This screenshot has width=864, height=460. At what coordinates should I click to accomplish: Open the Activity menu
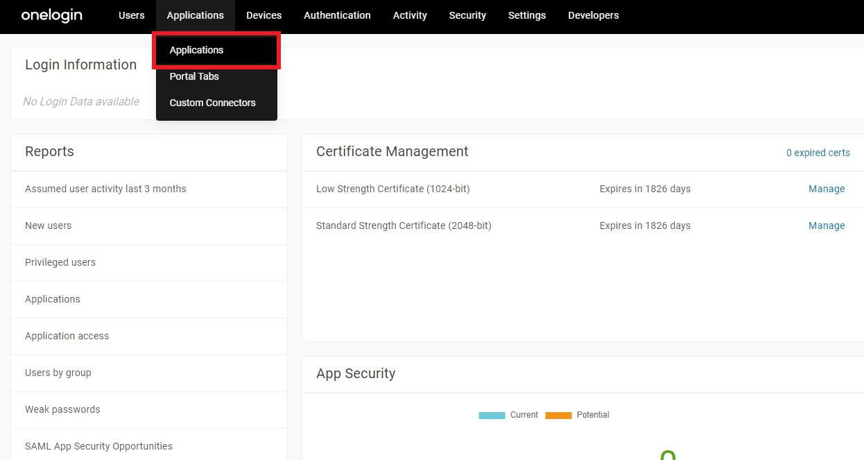(x=410, y=15)
